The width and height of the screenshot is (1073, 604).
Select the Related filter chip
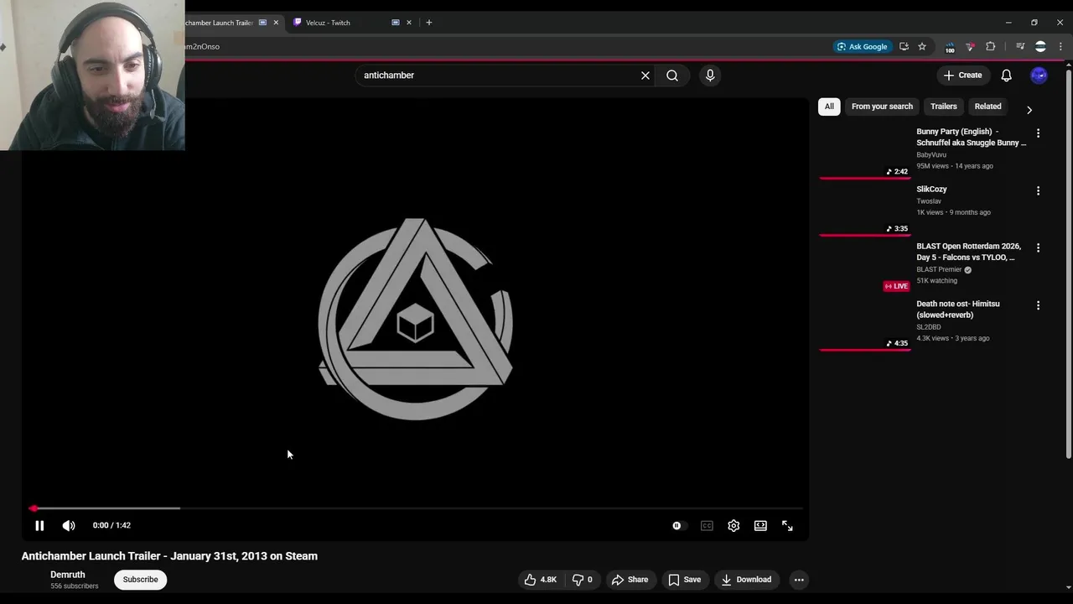coord(987,107)
